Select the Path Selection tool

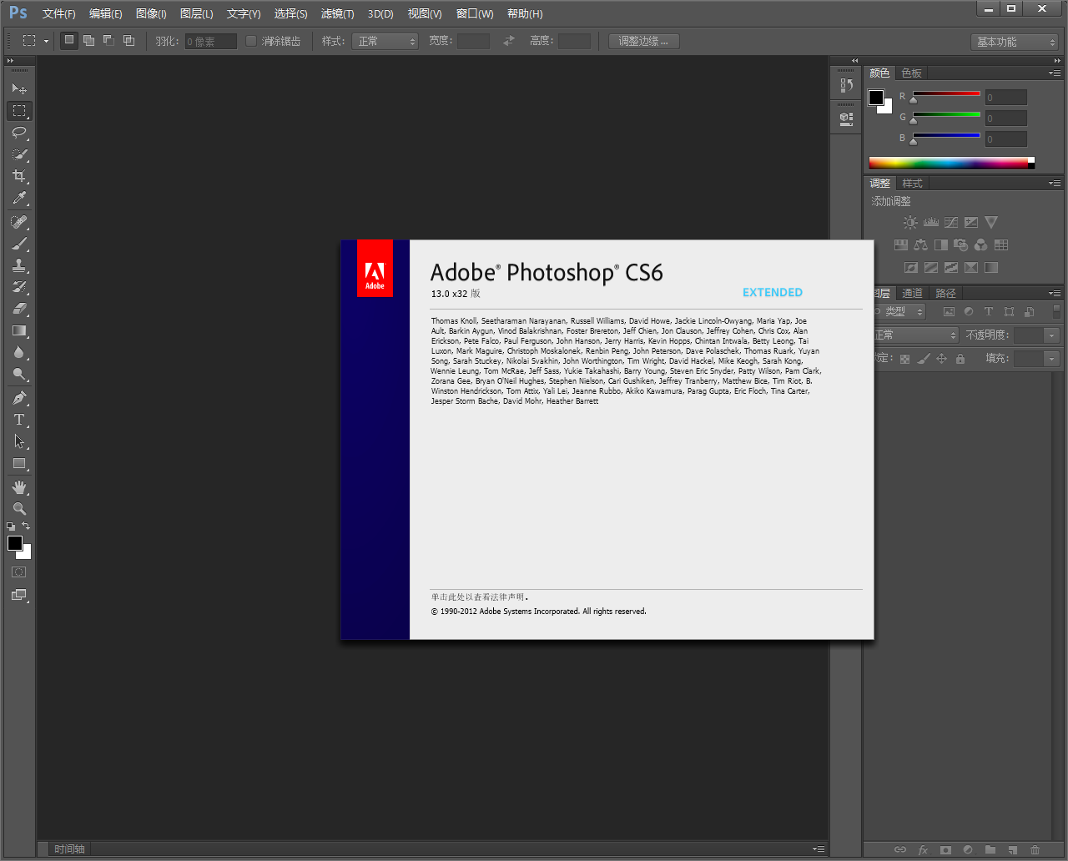(19, 441)
